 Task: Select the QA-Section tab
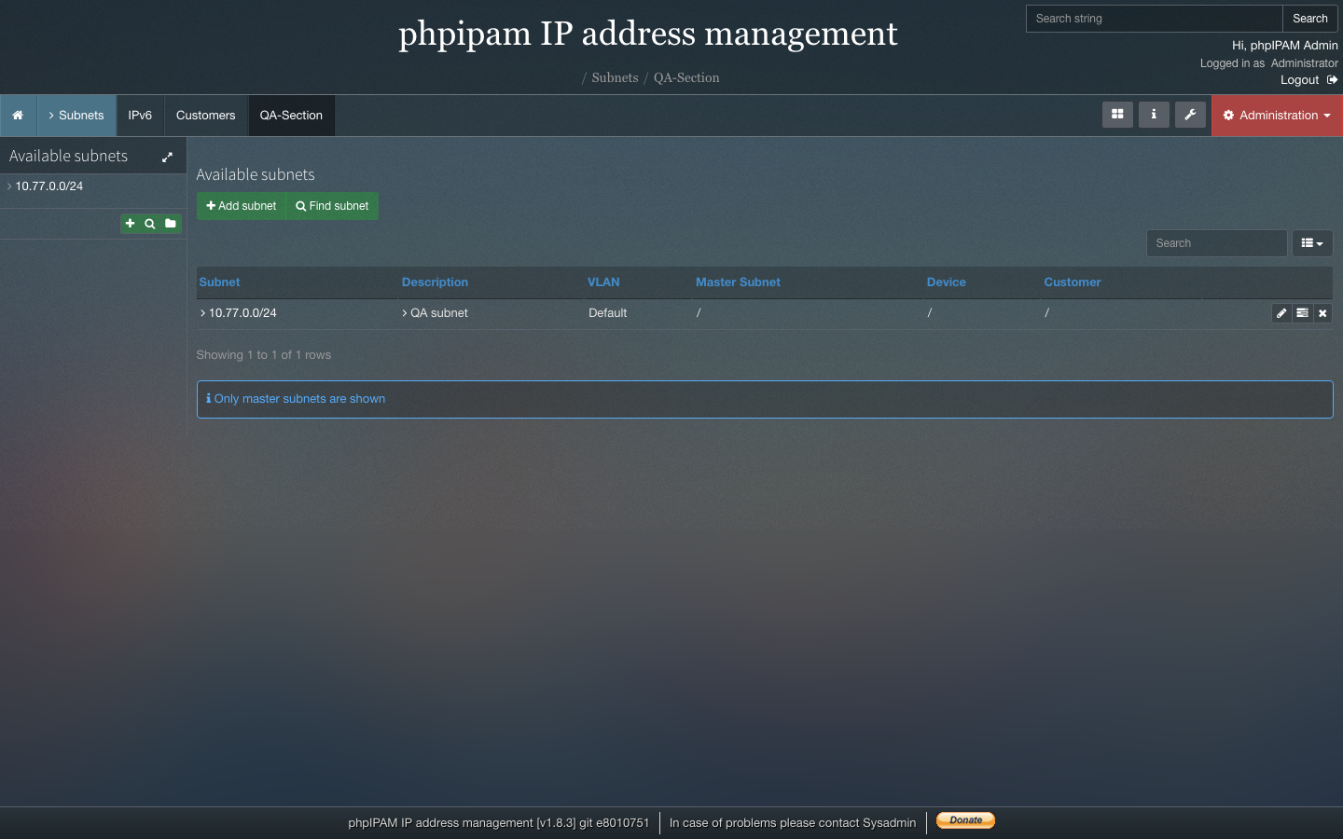[x=291, y=116]
